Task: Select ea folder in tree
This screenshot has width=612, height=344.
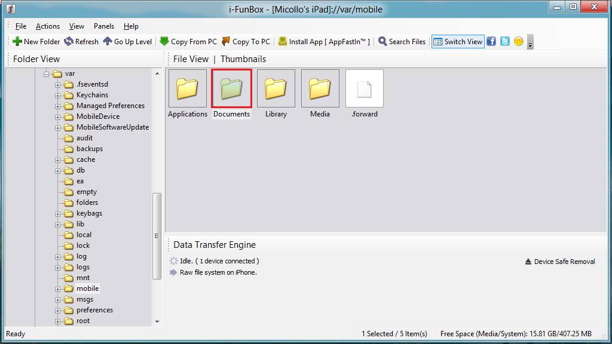Action: pos(80,181)
